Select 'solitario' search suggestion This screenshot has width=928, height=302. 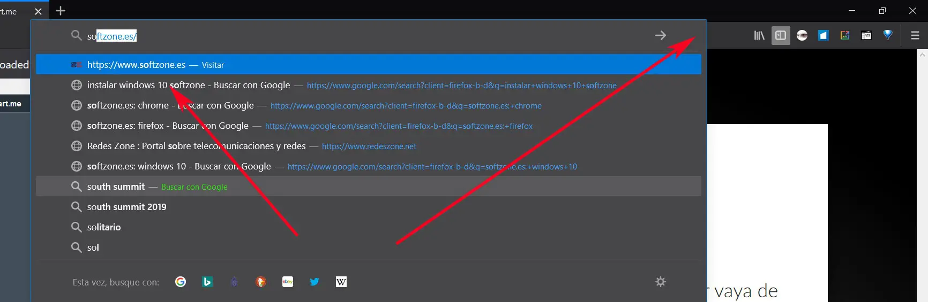[x=369, y=227]
